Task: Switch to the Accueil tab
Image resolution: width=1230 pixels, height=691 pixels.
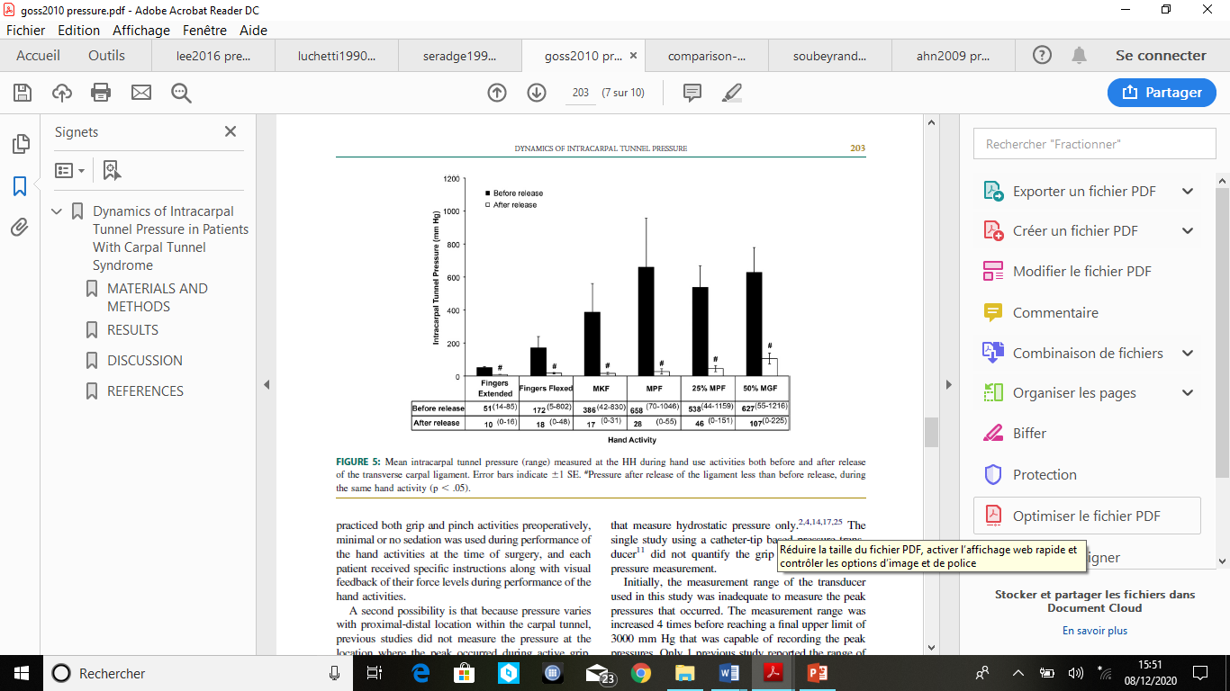Action: (39, 56)
